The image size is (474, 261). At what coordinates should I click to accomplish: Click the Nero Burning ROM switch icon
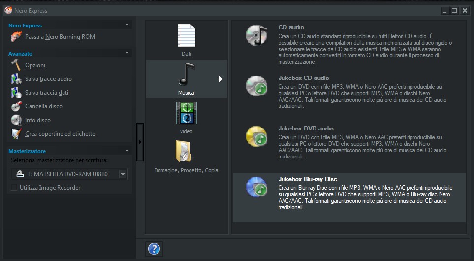(16, 37)
